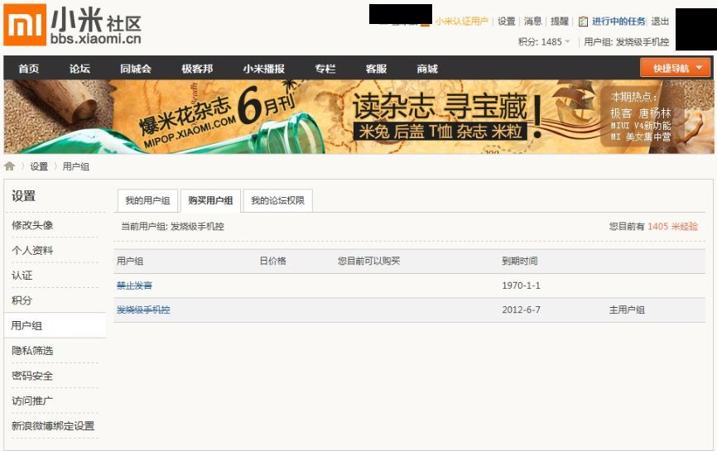Open the 首页 nav item
Screen dimensions: 717x451
tap(28, 69)
